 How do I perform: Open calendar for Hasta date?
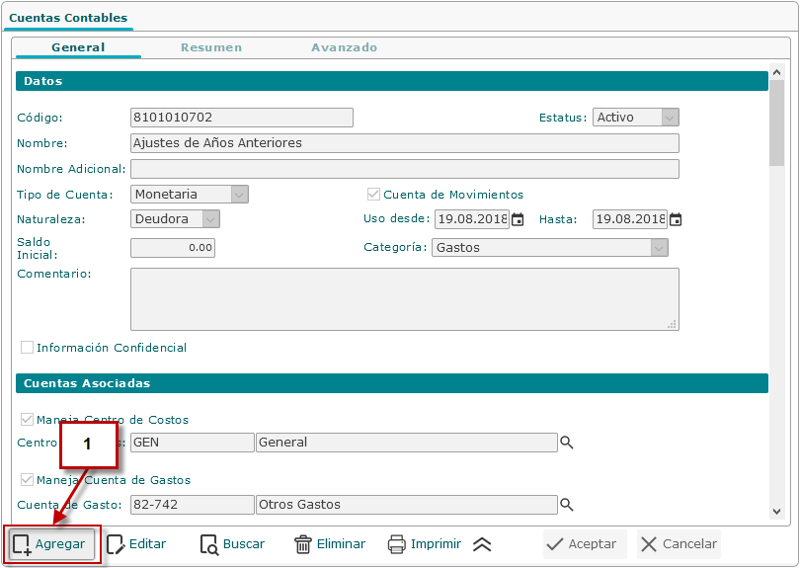point(676,219)
